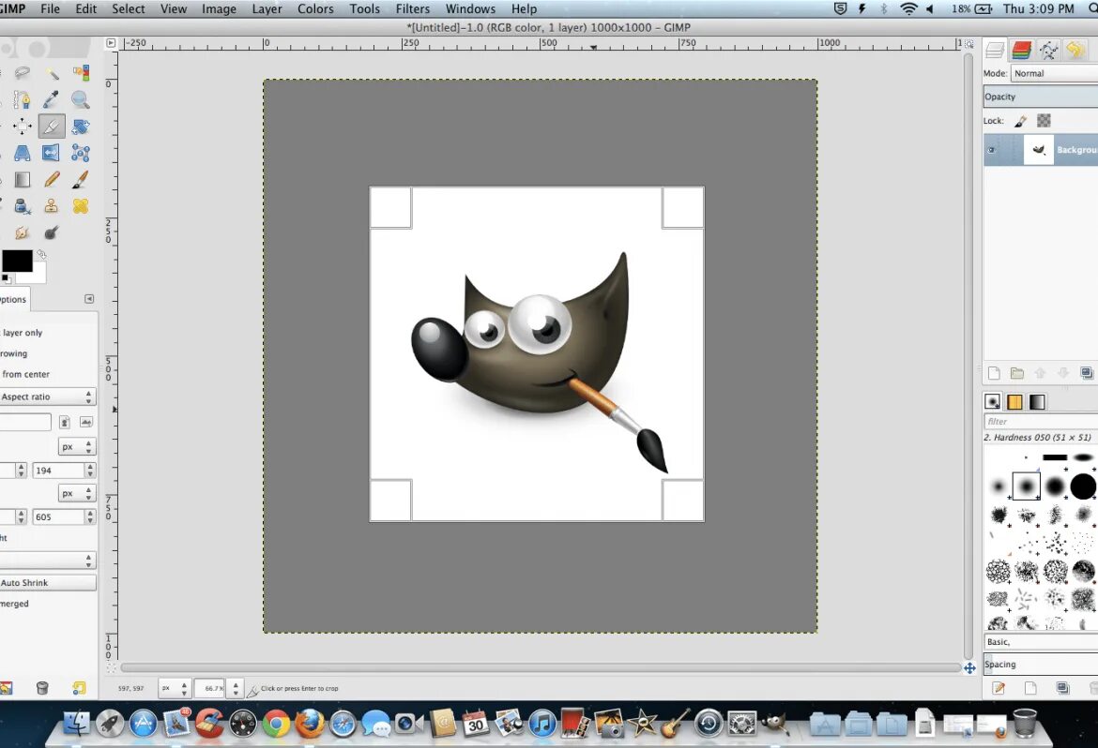1098x748 pixels.
Task: Select the Ink tool
Action: (23, 206)
